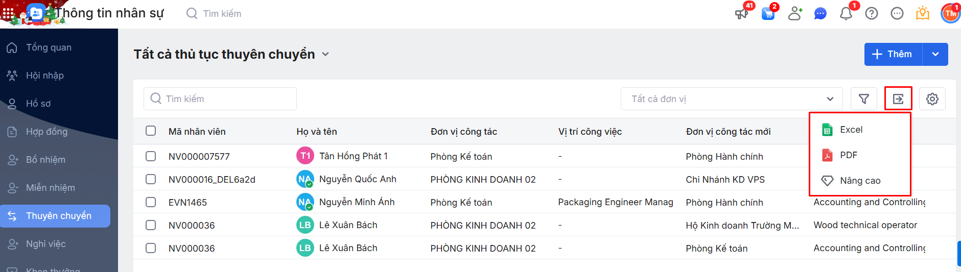Select the checkbox for EVN1465
The height and width of the screenshot is (272, 961).
click(x=151, y=202)
